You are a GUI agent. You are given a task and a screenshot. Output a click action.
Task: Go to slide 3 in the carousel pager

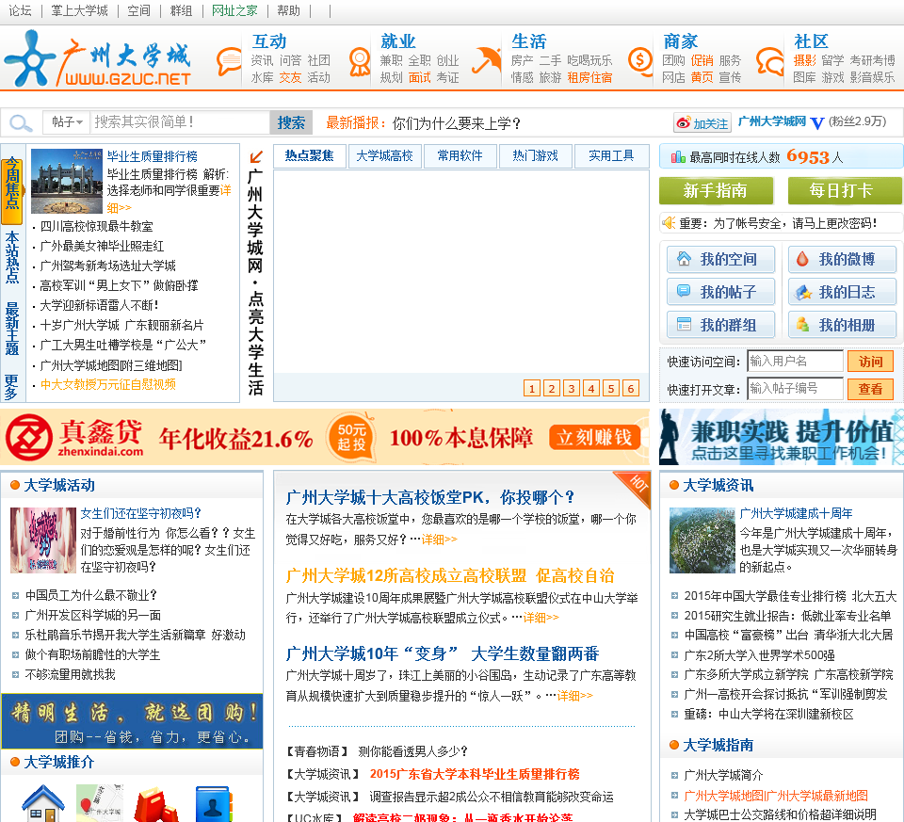pyautogui.click(x=572, y=389)
